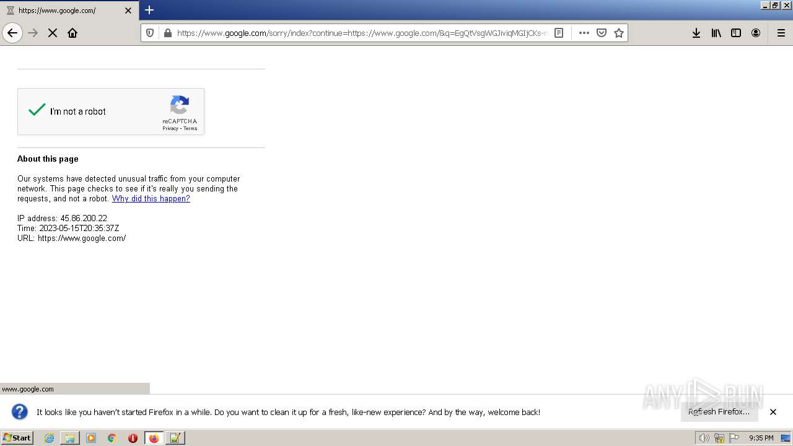Open reCAPTCHA Privacy link
Screen dimensions: 793x446
(170, 128)
